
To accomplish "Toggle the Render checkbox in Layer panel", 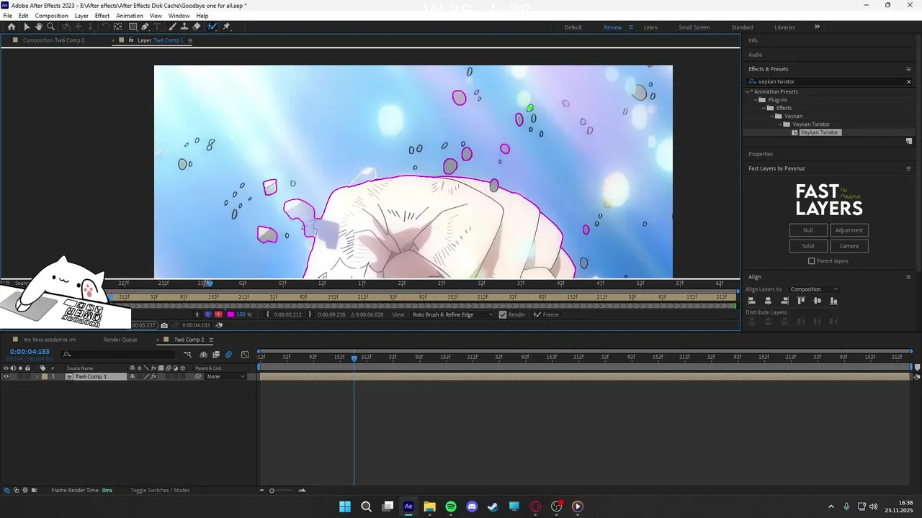I will (x=503, y=314).
